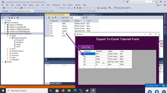Stop debugging with the red square
167x93 pixels.
77,8
